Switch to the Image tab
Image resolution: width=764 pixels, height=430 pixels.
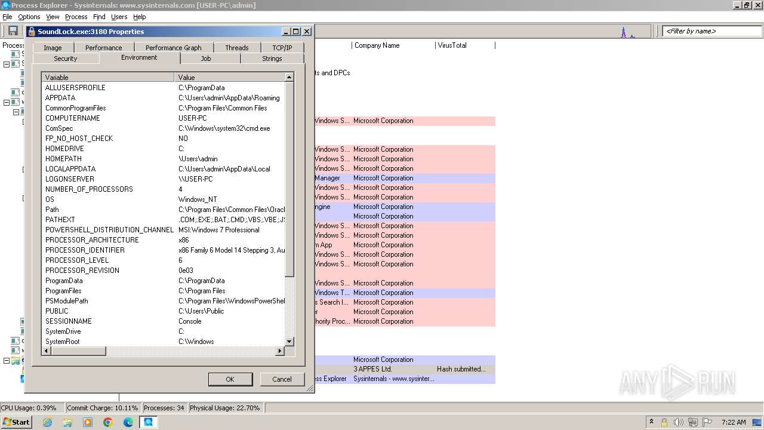point(53,48)
